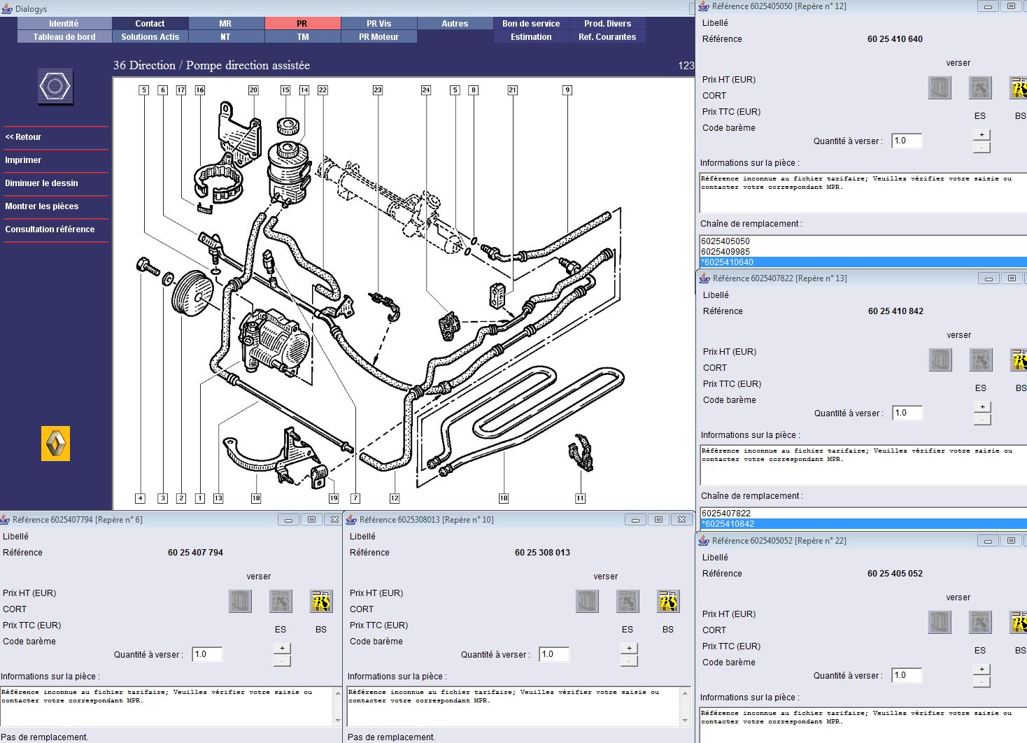1027x743 pixels.
Task: Click the Imprimer link in the sidebar
Action: point(23,160)
